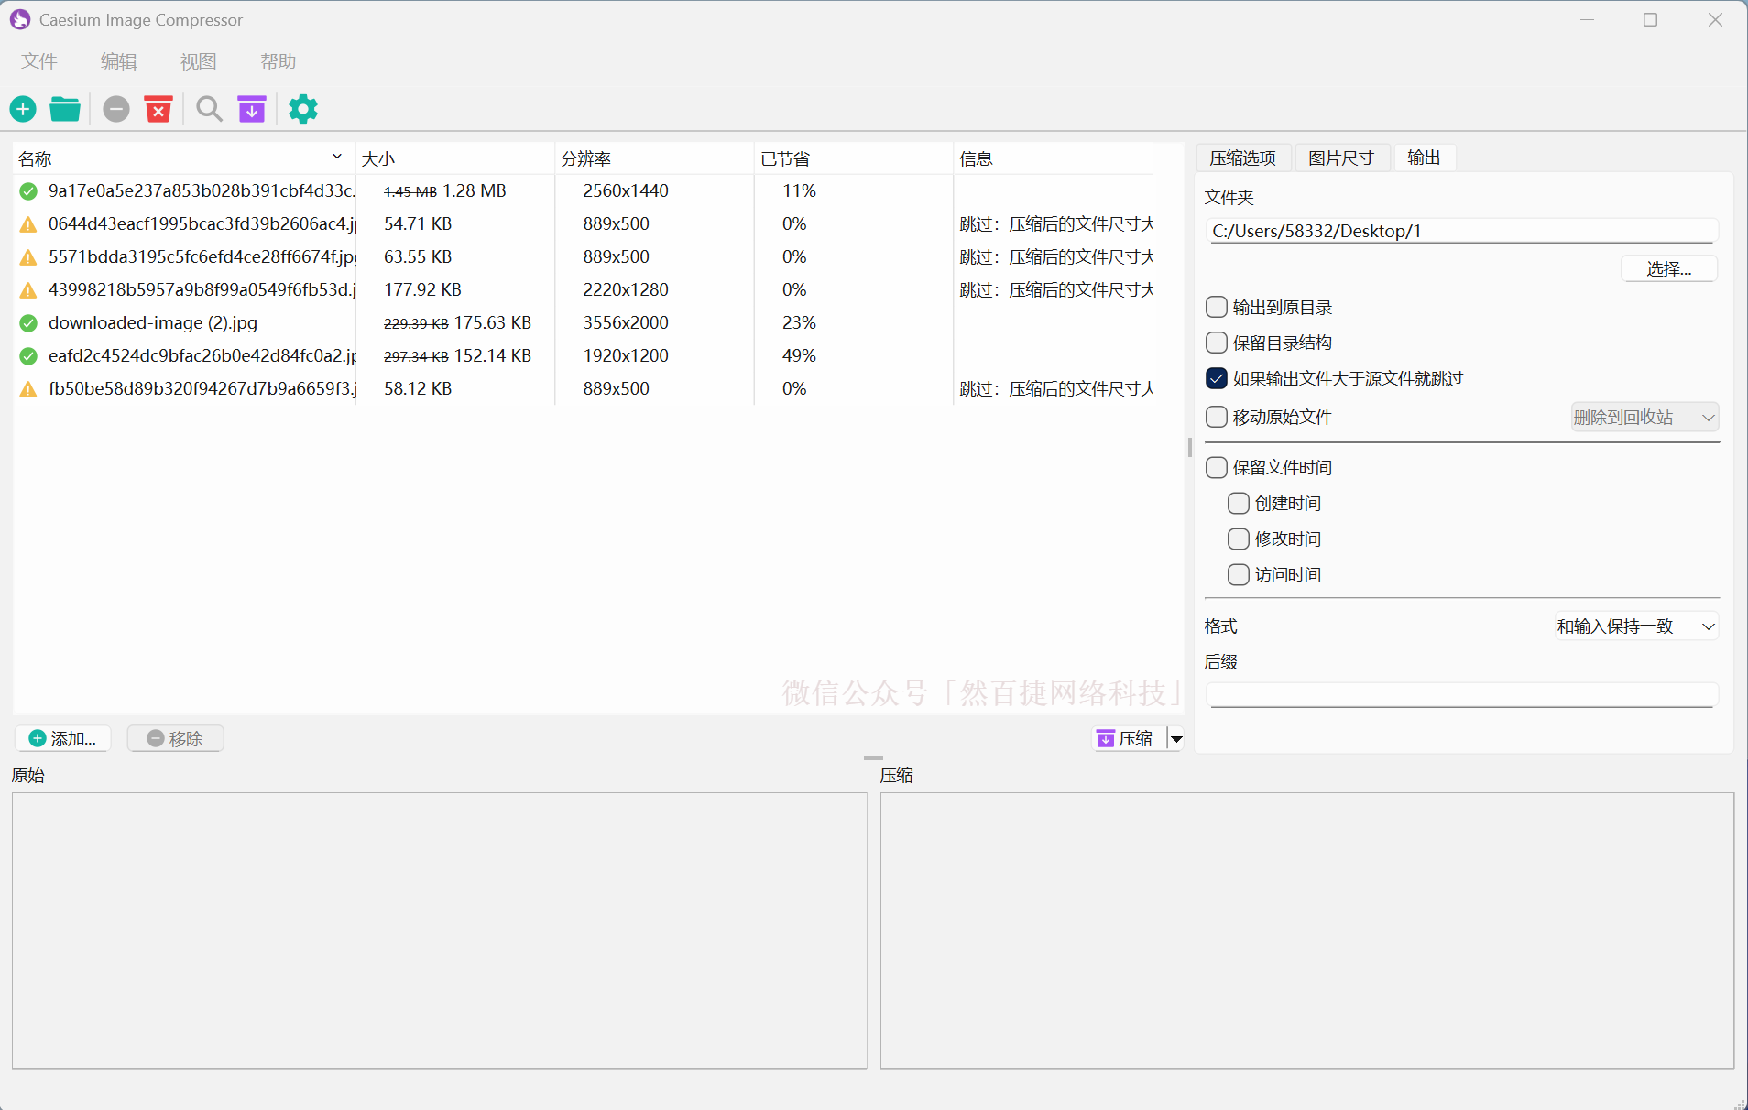Viewport: 1748px width, 1110px height.
Task: Click the green add files icon
Action: [23, 110]
